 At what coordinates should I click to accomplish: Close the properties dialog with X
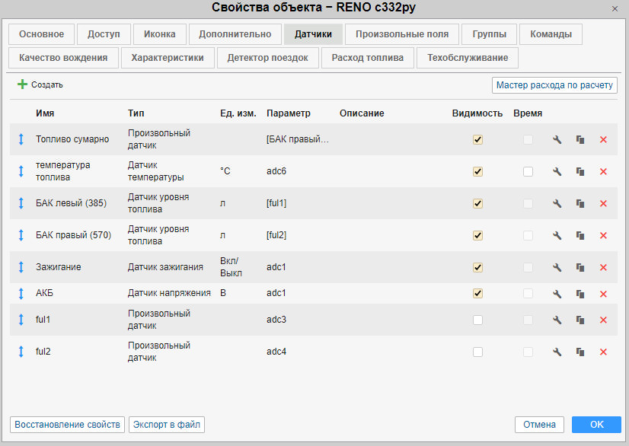click(615, 8)
